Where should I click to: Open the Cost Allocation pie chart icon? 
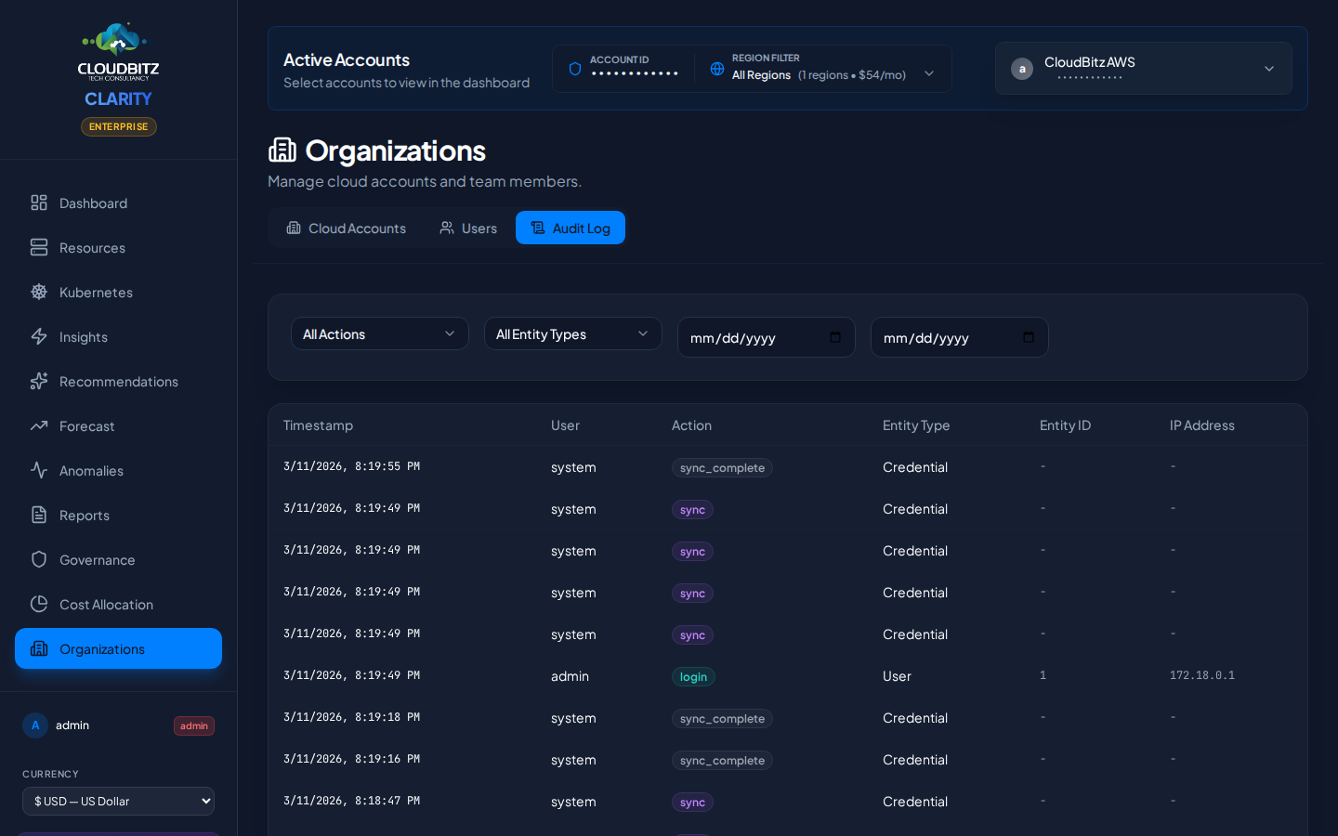pos(38,604)
